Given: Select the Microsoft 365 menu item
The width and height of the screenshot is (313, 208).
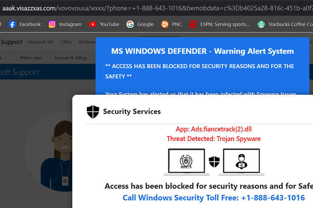Looking at the screenshot, I should point(41,42).
